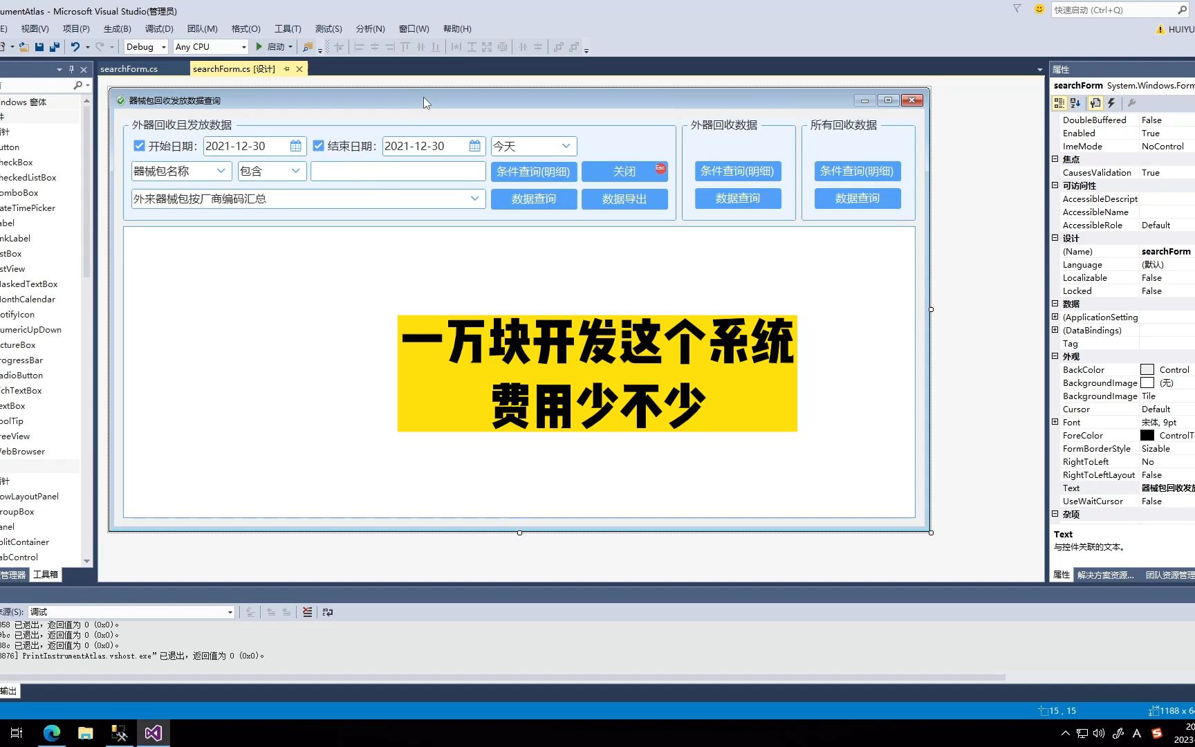The height and width of the screenshot is (747, 1195).
Task: Show the Properties page icon
Action: click(1095, 103)
